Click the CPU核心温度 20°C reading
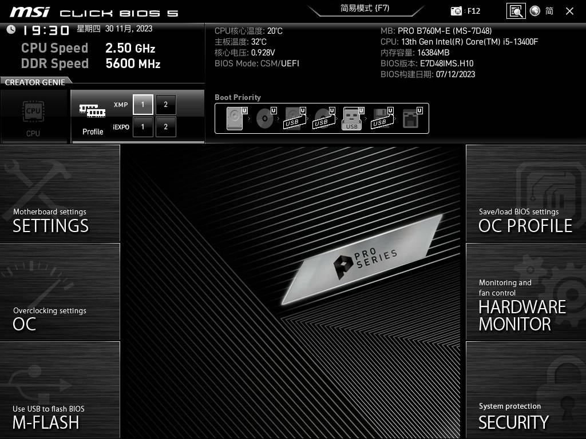 [248, 31]
